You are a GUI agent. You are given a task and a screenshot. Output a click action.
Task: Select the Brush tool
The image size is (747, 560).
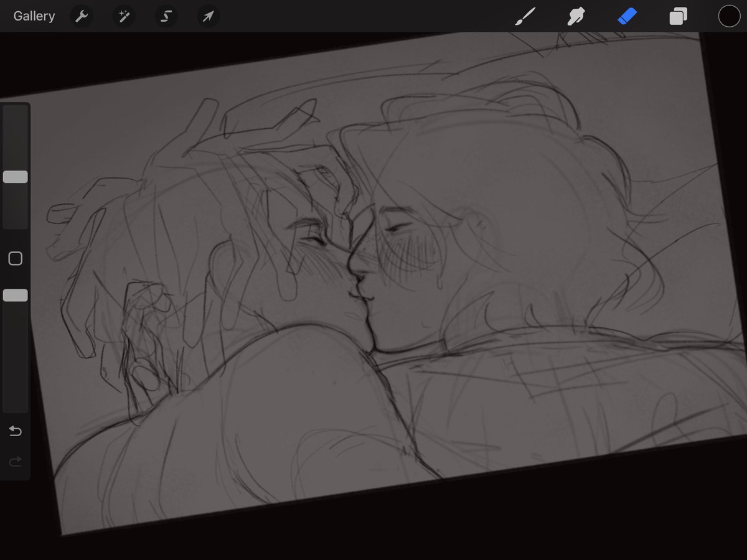click(x=525, y=16)
